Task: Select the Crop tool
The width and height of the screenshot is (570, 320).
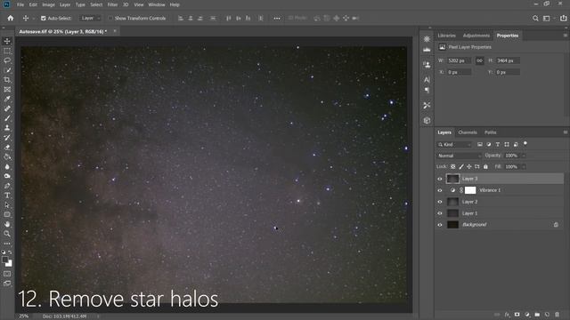Action: coord(7,79)
